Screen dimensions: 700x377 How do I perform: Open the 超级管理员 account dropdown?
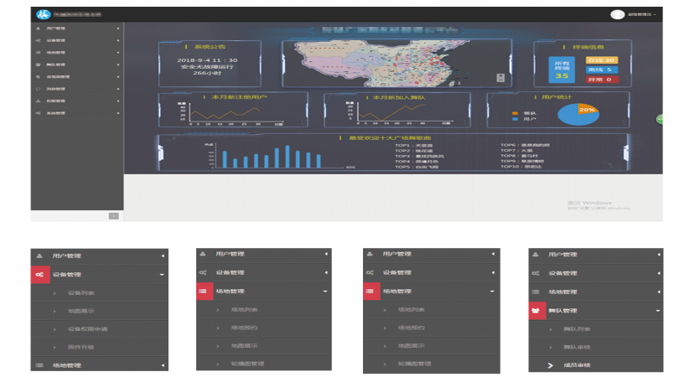[642, 14]
